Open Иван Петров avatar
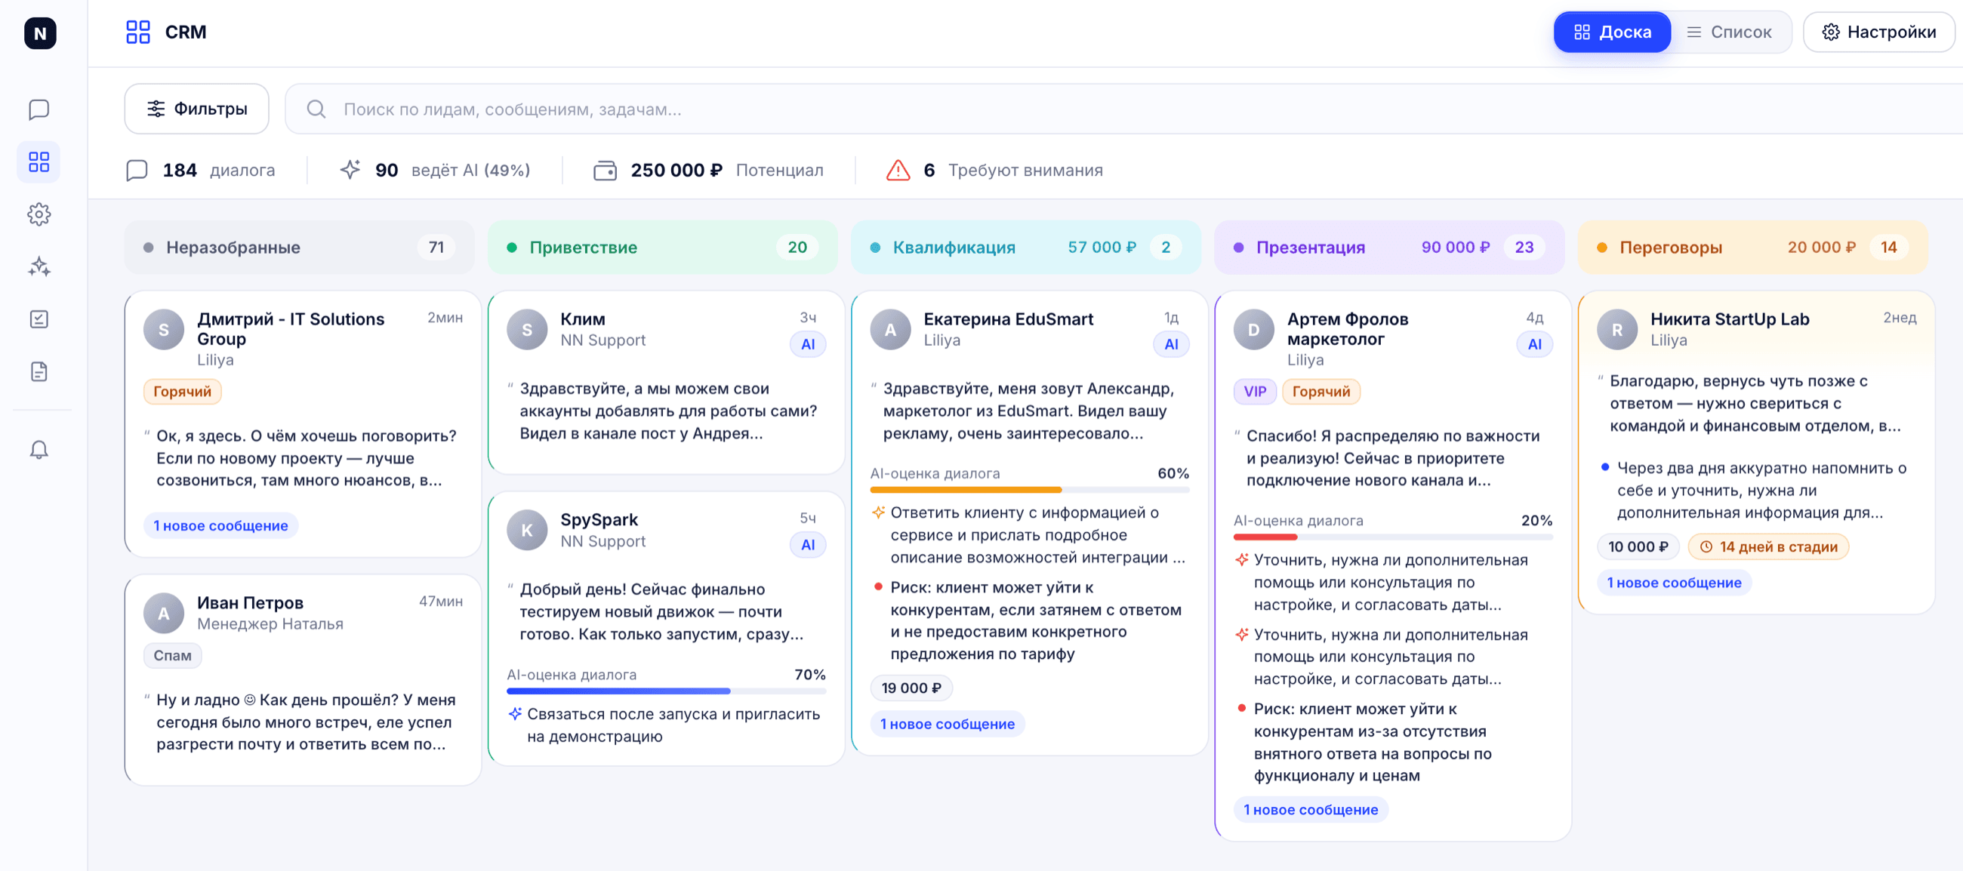The image size is (1963, 871). tap(164, 613)
